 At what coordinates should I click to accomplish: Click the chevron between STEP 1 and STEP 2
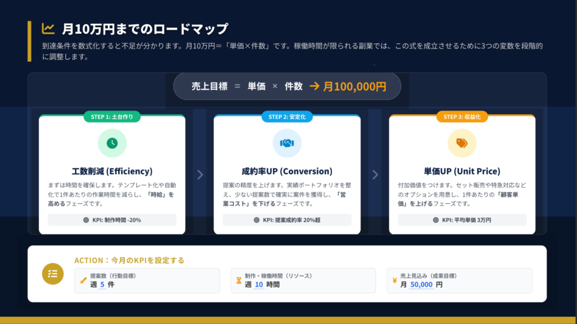(x=199, y=175)
